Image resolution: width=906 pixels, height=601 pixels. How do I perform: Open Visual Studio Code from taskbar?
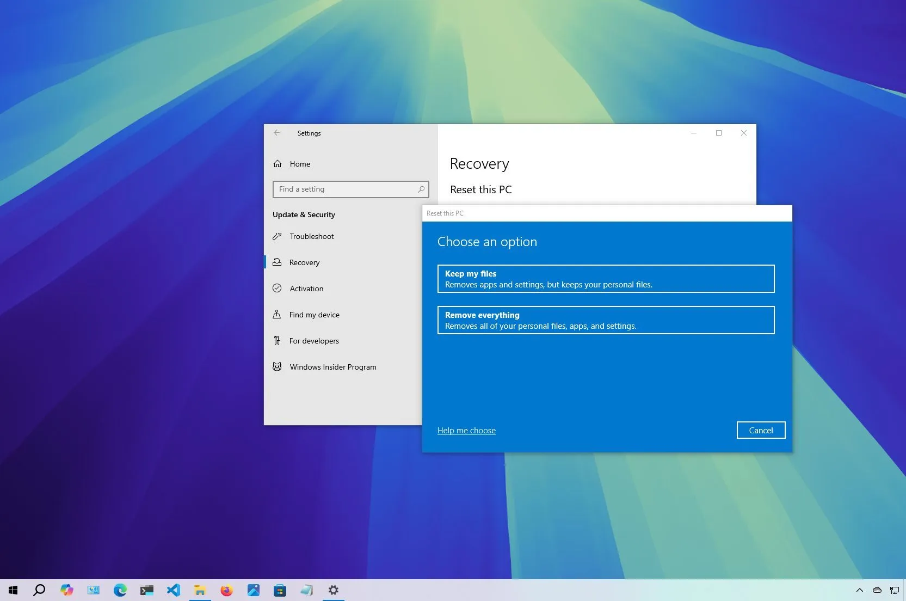point(174,590)
